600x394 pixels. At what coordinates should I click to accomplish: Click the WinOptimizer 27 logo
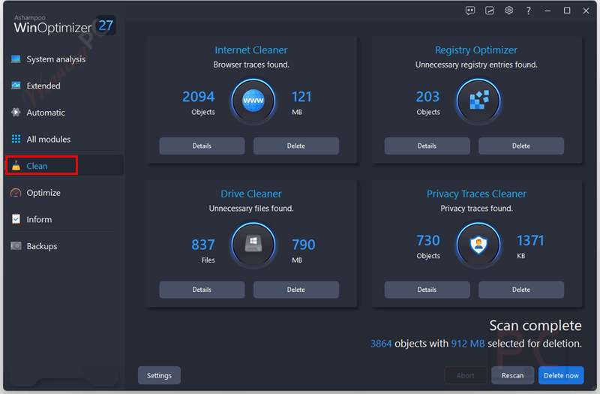(x=64, y=25)
